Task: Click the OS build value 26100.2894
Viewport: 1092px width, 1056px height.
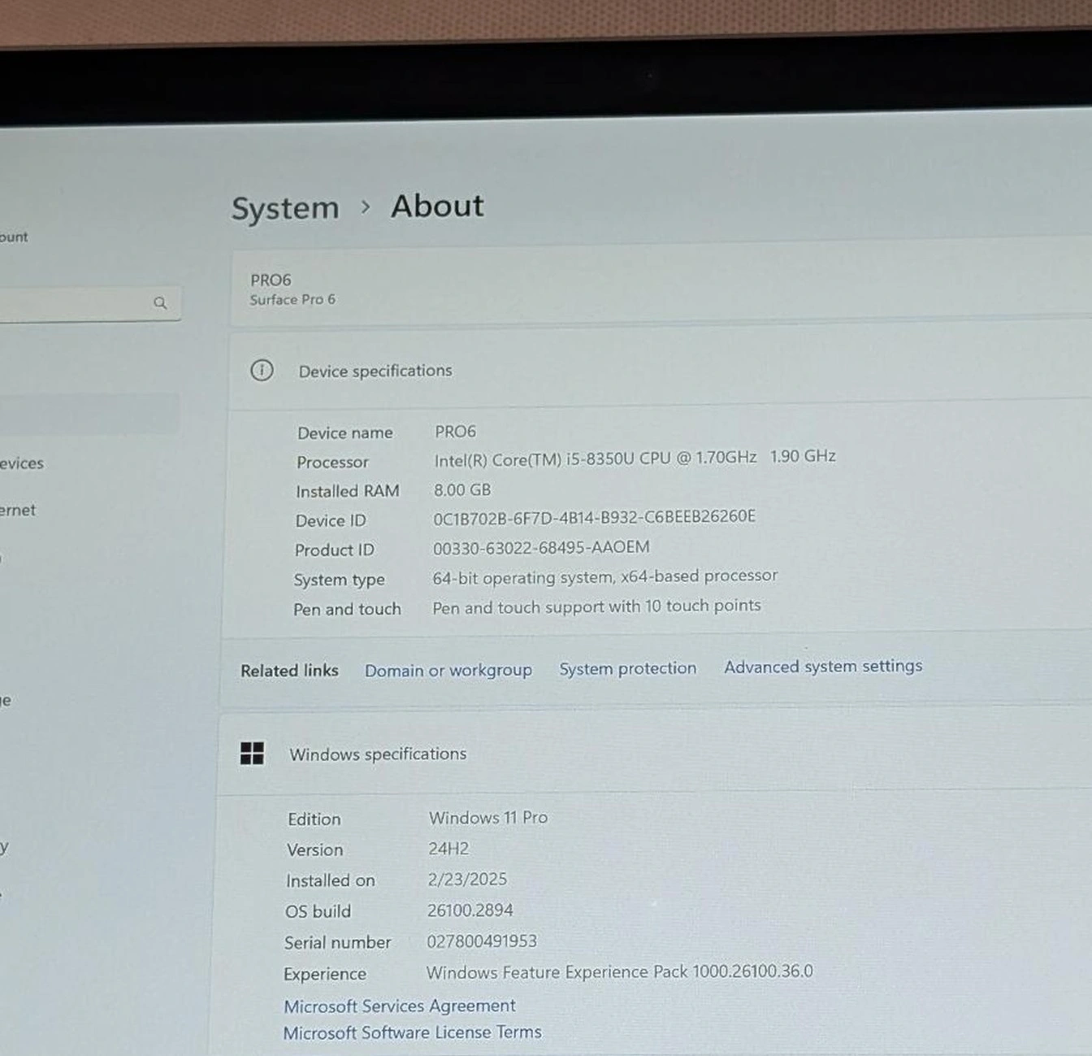Action: point(470,910)
